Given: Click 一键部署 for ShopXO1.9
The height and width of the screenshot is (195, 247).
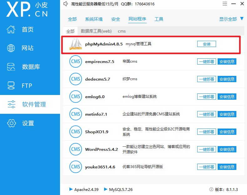Looking at the screenshot, I should point(207,132).
